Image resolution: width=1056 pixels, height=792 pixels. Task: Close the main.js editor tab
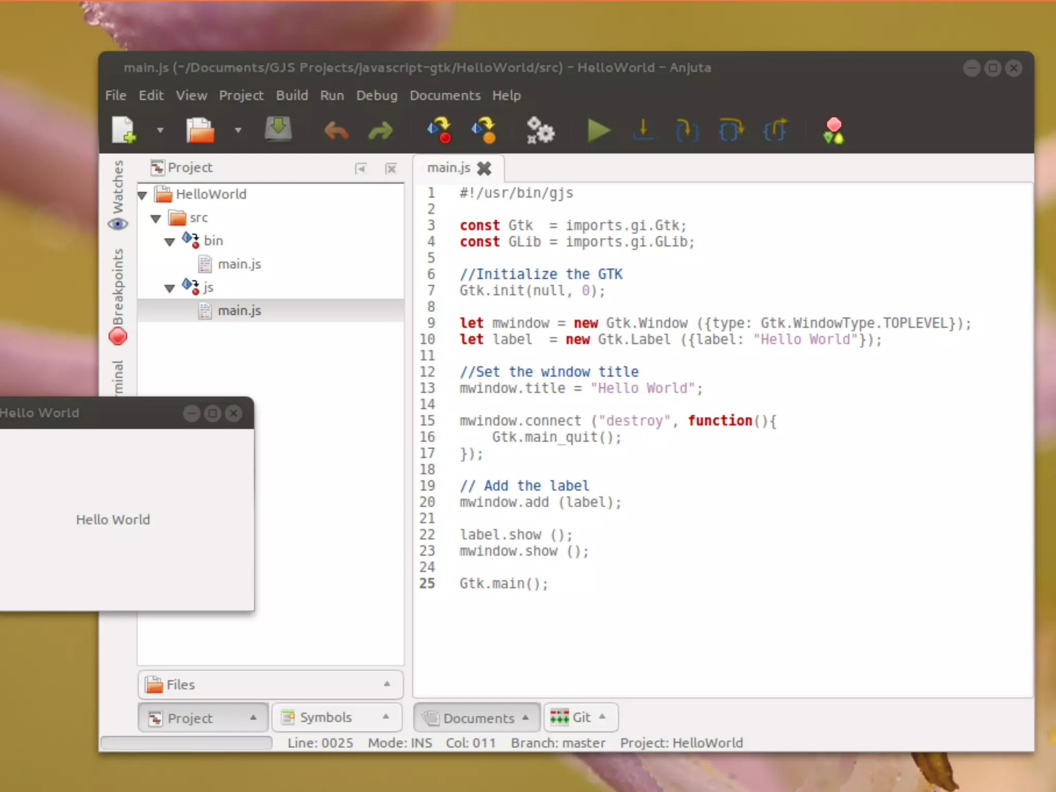pos(484,168)
